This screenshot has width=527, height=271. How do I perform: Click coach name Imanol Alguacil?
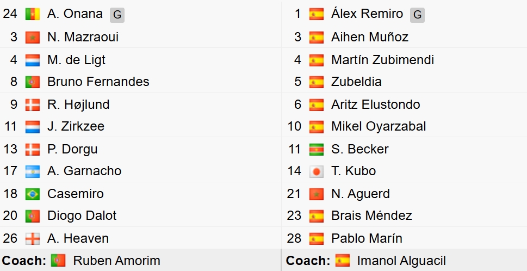401,261
